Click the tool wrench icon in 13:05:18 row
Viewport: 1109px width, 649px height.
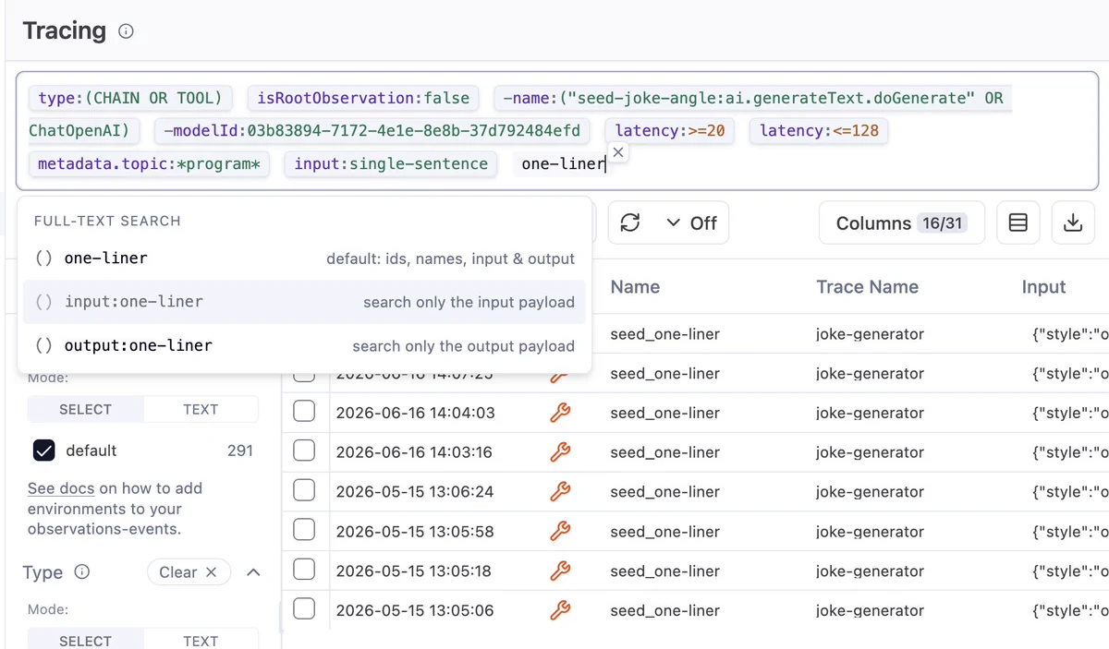[560, 571]
